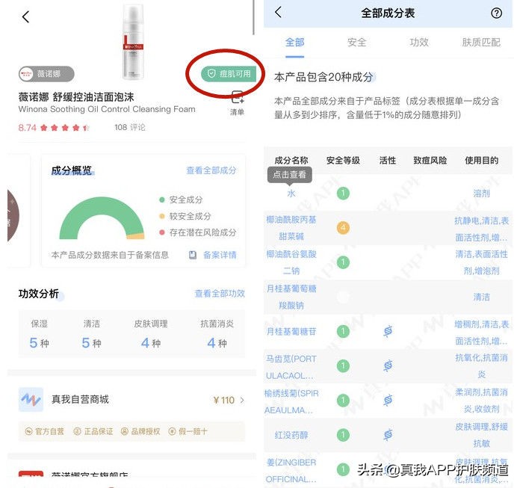Open ingredient 姜(ZINGIBER OFFICINAL...
This screenshot has width=520, height=488.
pos(291,471)
